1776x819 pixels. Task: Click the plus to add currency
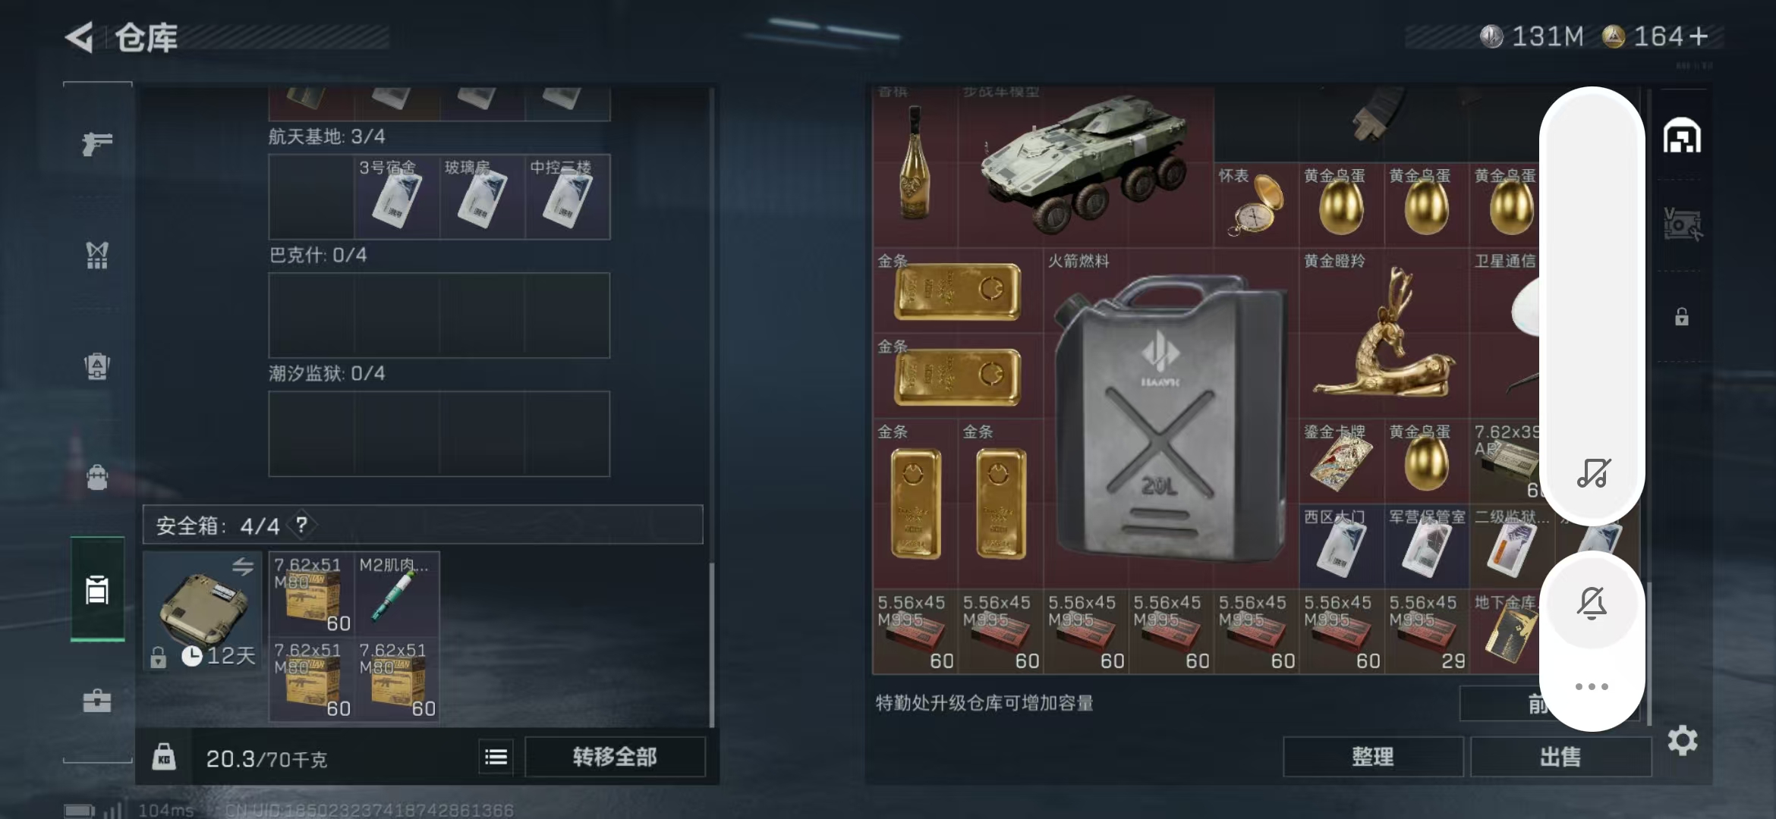(1699, 36)
